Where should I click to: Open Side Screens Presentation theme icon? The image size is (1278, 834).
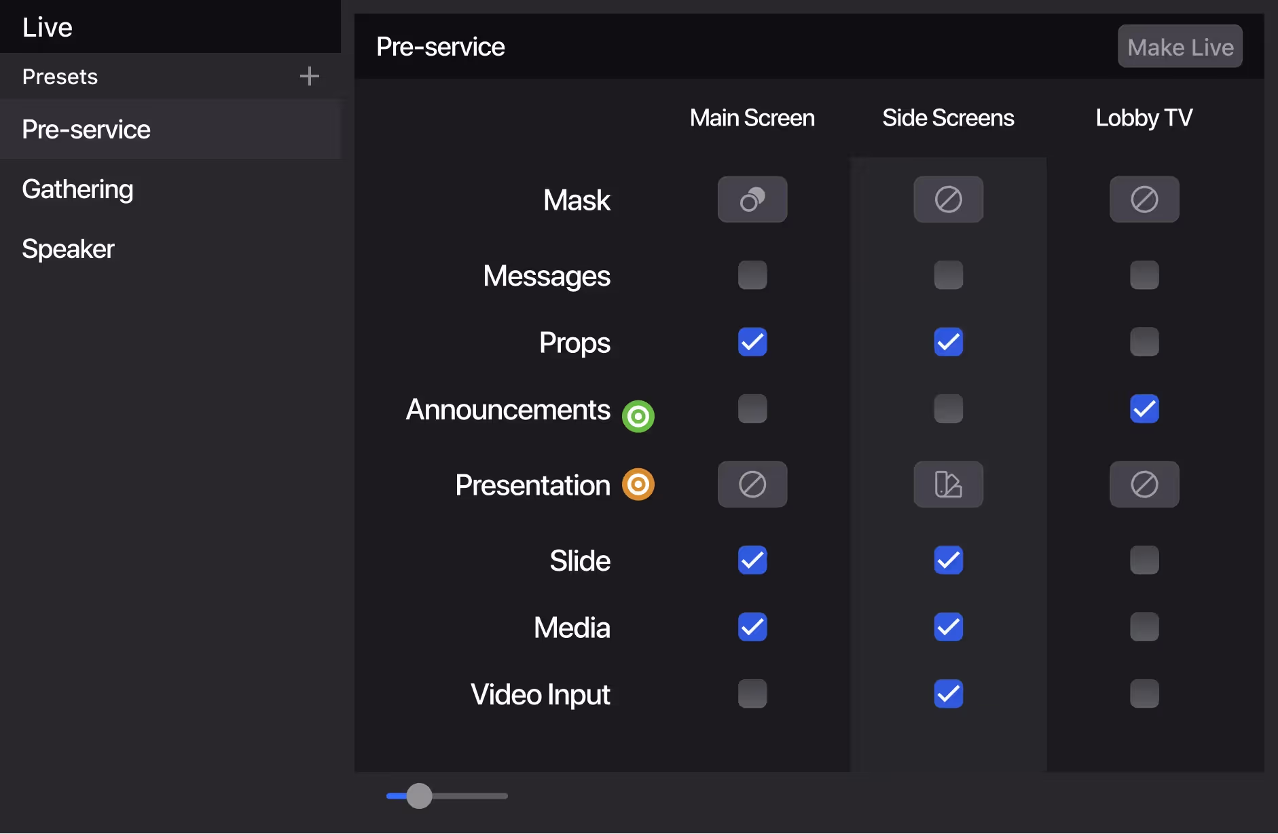948,485
